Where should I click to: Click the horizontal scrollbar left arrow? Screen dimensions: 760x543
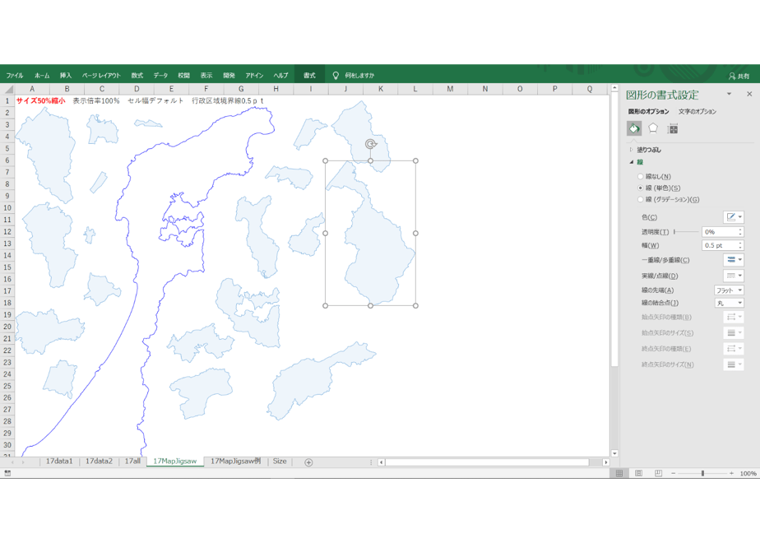pyautogui.click(x=382, y=462)
